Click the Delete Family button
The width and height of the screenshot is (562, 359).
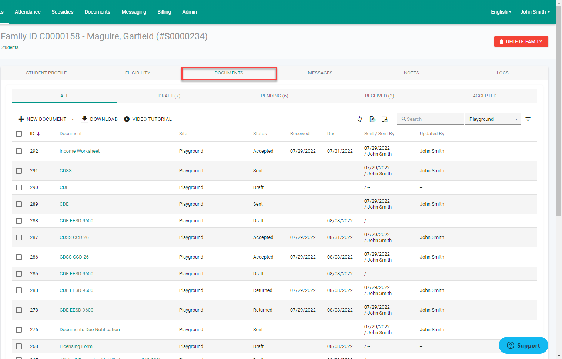pos(521,41)
